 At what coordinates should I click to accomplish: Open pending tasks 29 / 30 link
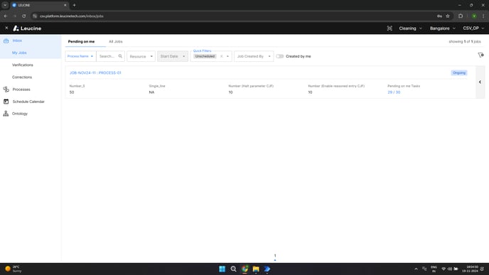pyautogui.click(x=394, y=92)
